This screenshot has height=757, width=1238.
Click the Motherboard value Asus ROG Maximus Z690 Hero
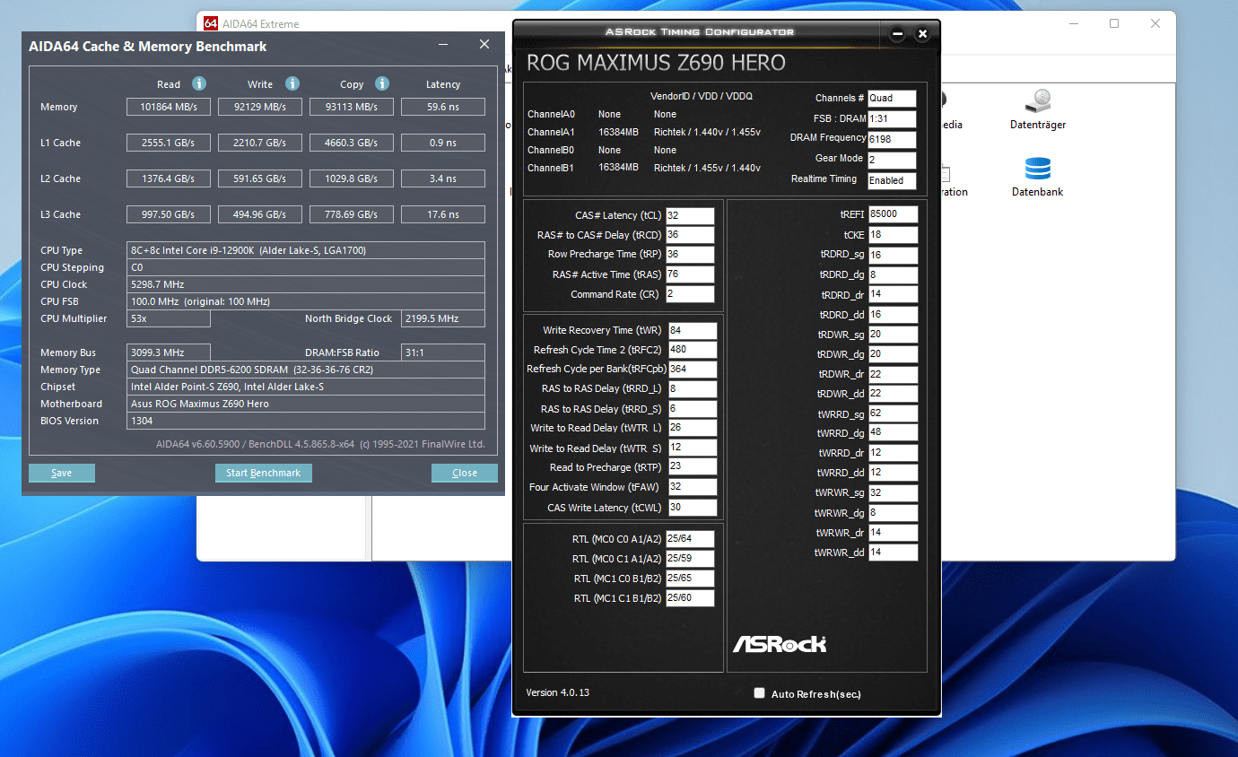pos(306,404)
